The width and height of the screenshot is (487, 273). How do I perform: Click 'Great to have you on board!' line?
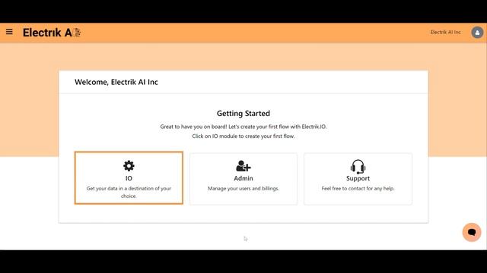click(243, 127)
